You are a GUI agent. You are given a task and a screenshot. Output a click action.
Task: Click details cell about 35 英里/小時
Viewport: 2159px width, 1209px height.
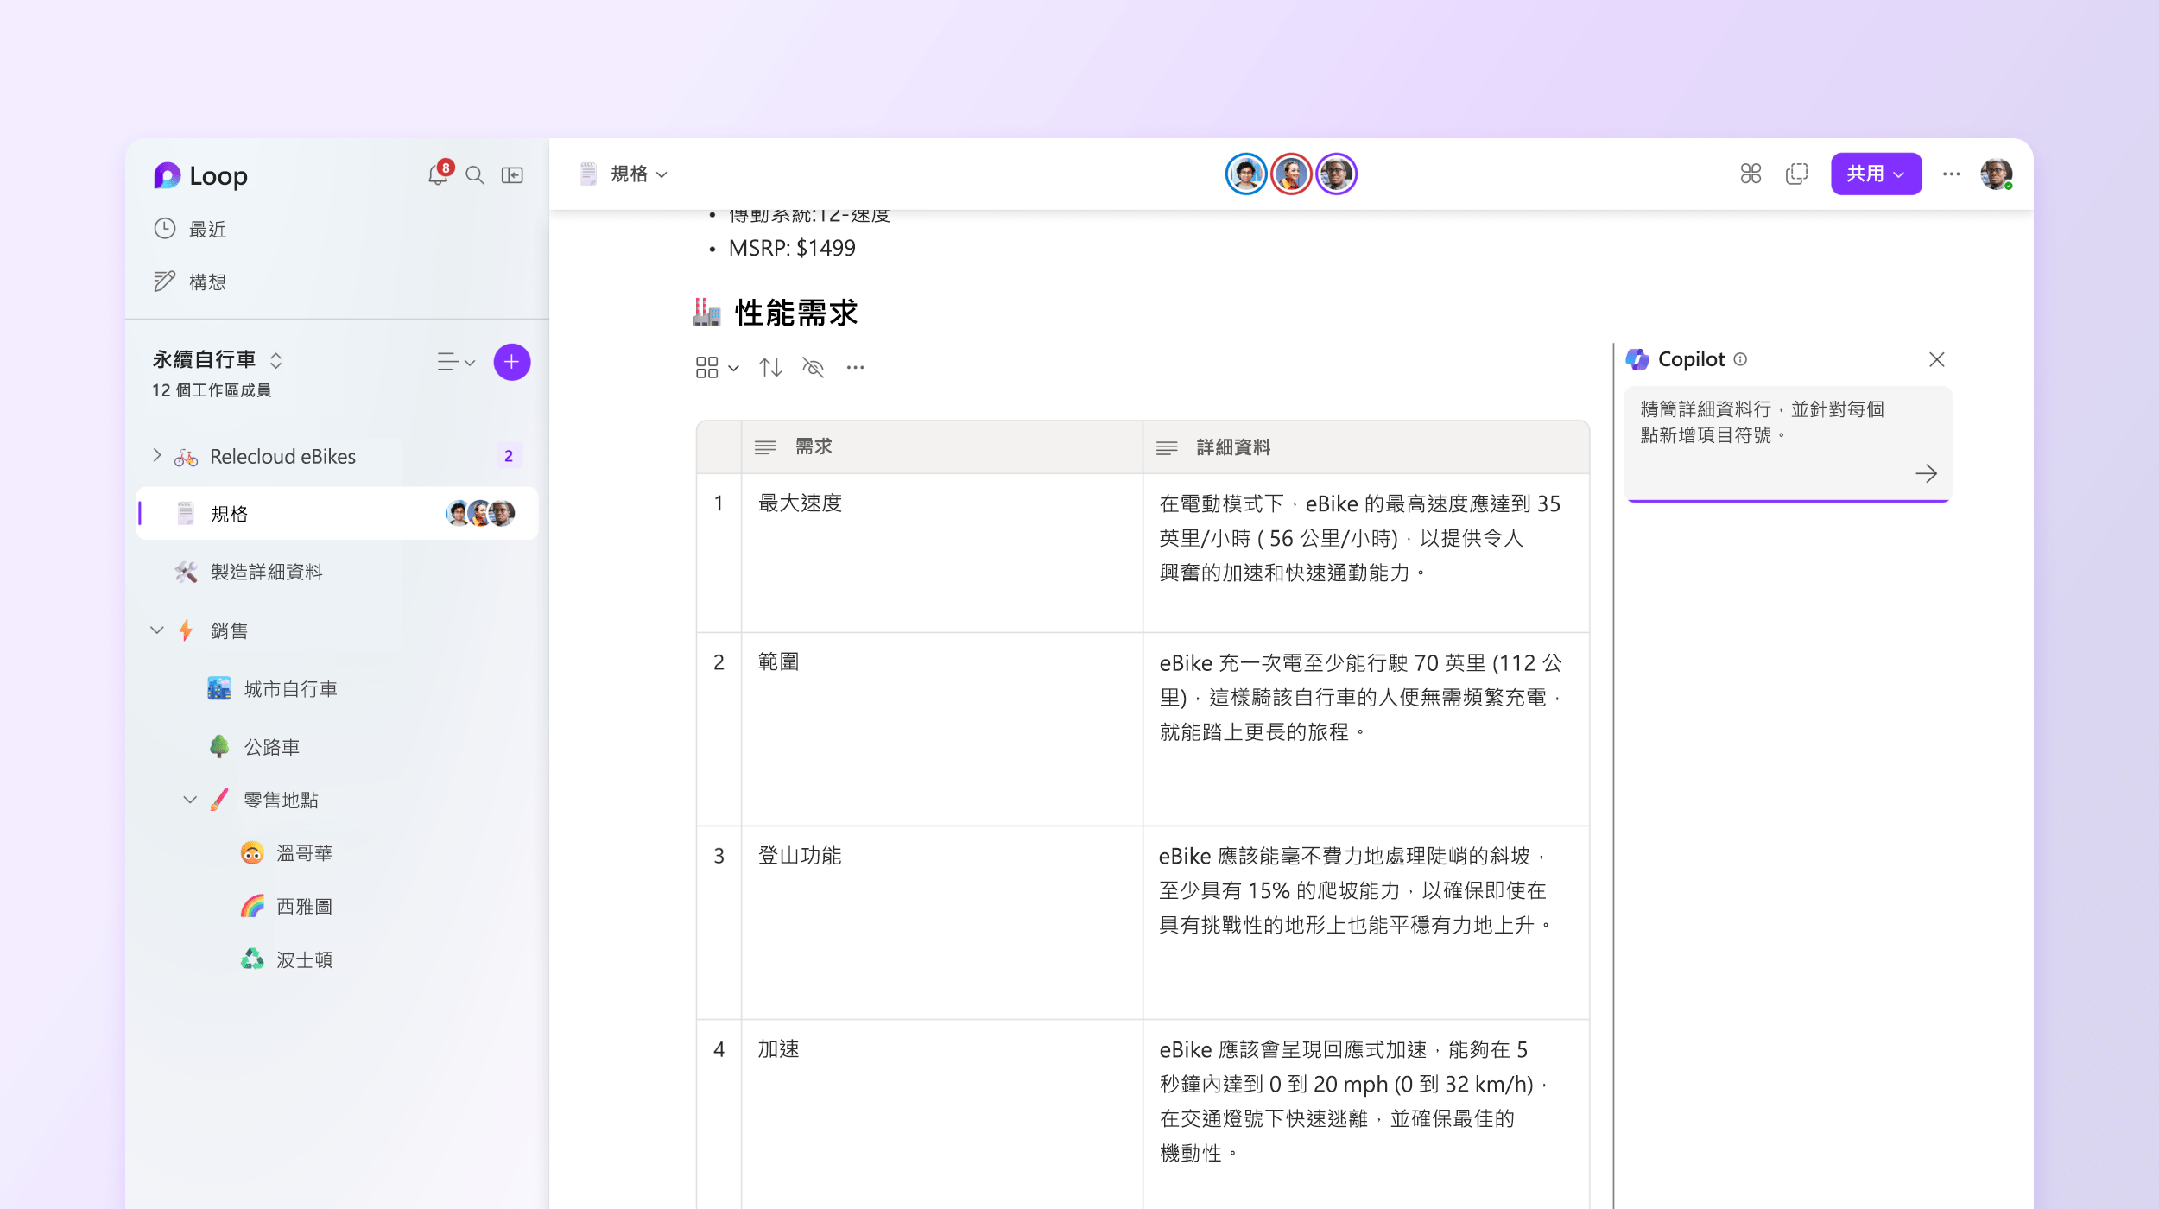pos(1365,553)
